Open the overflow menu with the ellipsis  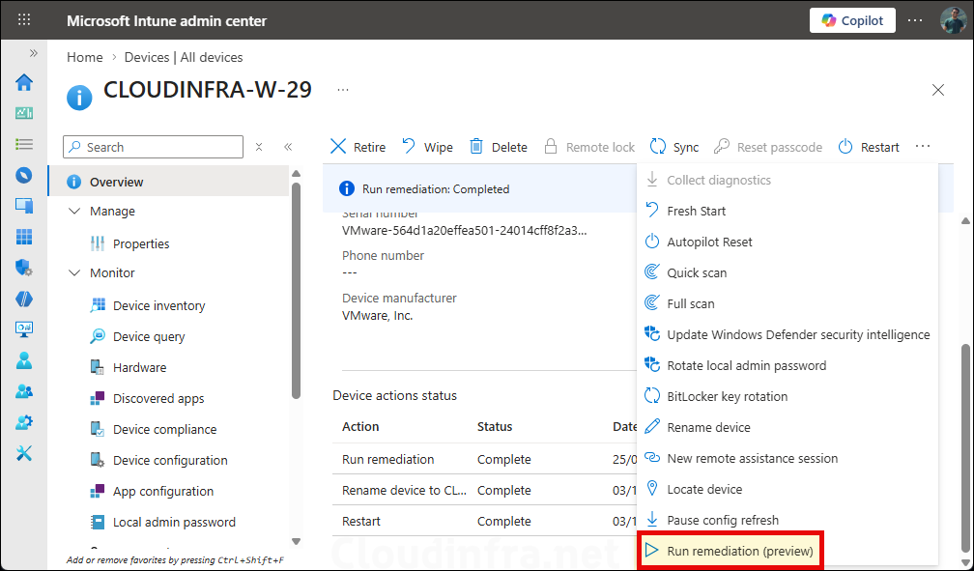click(923, 145)
